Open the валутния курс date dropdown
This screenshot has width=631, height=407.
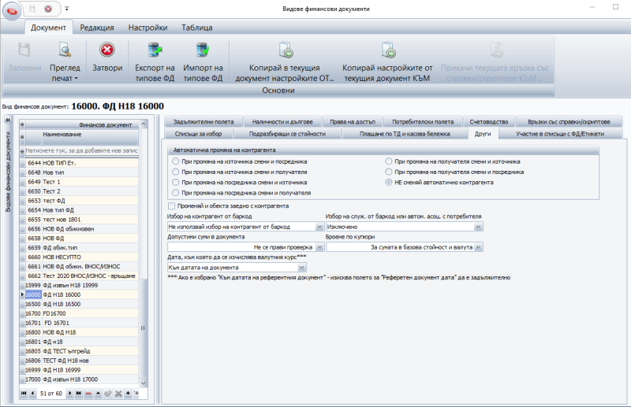click(x=302, y=268)
